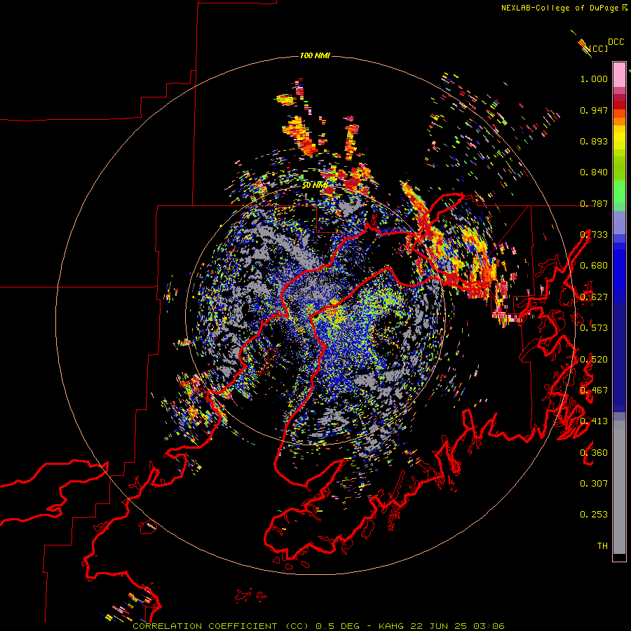The width and height of the screenshot is (631, 631).
Task: Click the 0.413 scale value
Action: coord(594,421)
